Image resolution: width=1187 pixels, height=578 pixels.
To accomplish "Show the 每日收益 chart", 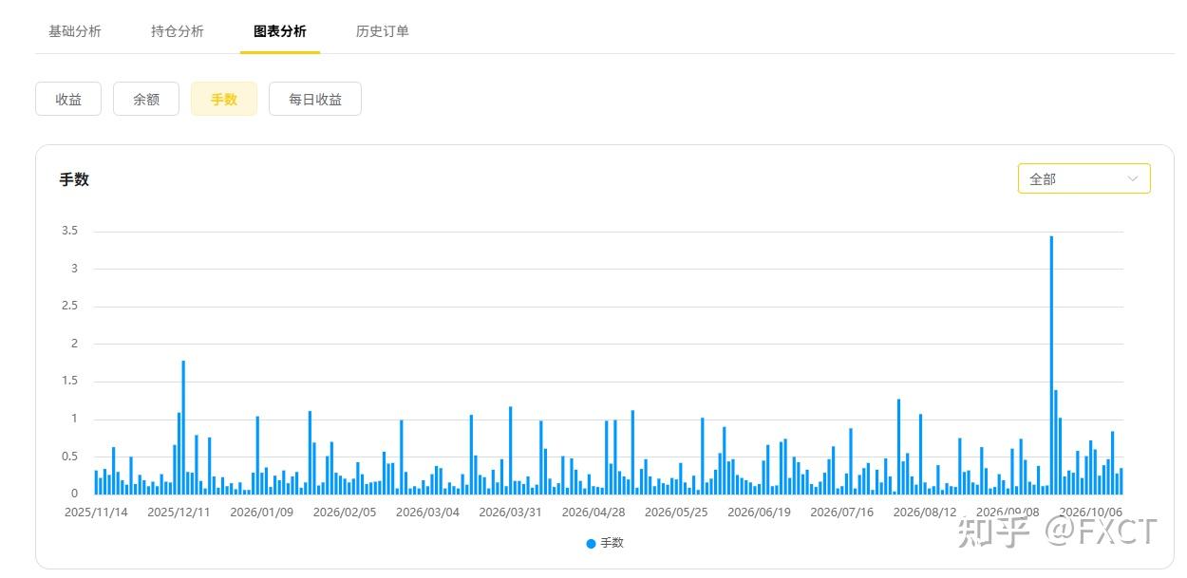I will click(315, 99).
